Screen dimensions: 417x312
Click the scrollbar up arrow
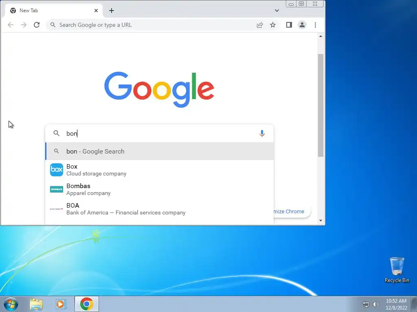(321, 36)
